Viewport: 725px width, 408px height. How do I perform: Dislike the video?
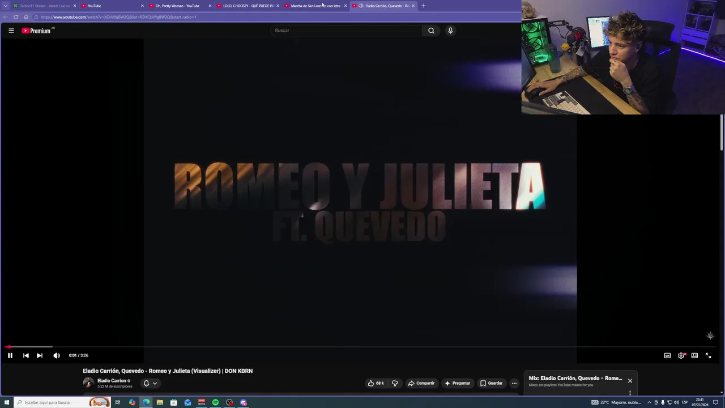[x=395, y=383]
